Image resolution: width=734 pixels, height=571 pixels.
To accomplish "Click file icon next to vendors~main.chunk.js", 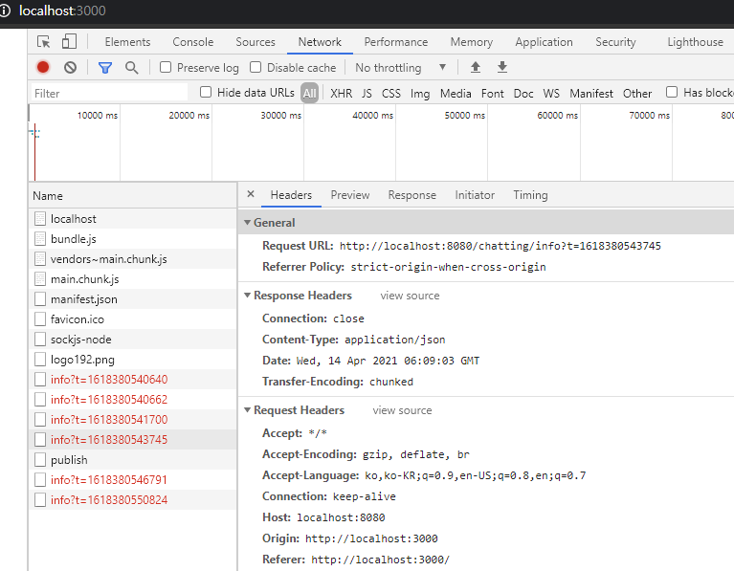I will pos(40,259).
